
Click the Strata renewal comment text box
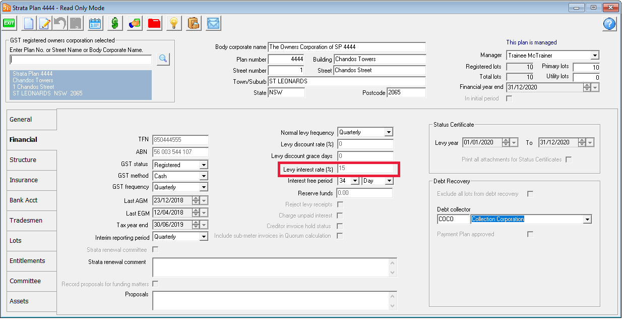pos(275,268)
